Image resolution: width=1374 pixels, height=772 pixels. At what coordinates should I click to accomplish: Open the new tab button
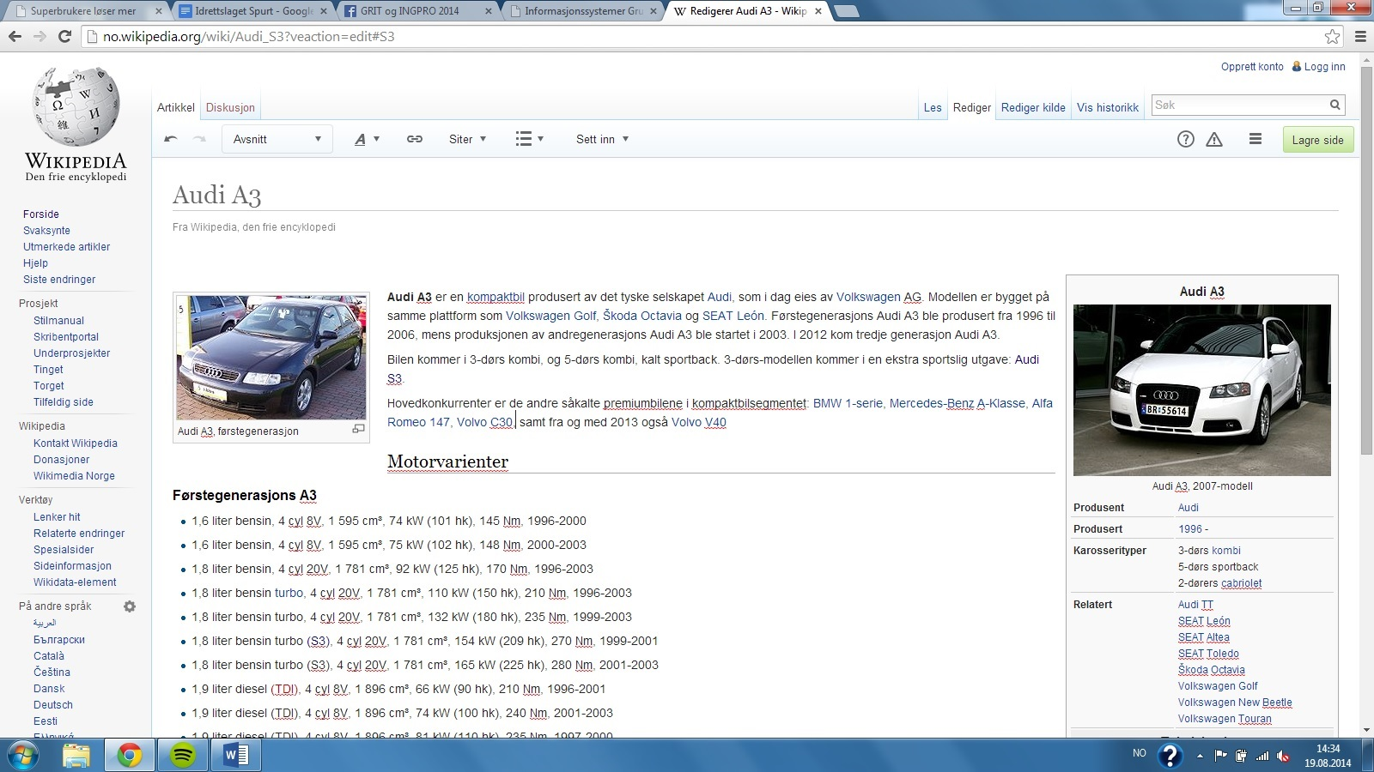(x=846, y=11)
